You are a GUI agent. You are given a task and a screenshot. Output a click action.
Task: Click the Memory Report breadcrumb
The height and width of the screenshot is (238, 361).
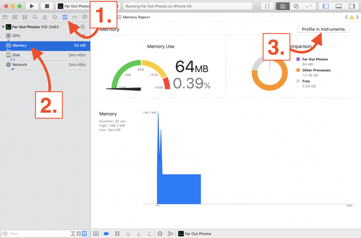136,17
